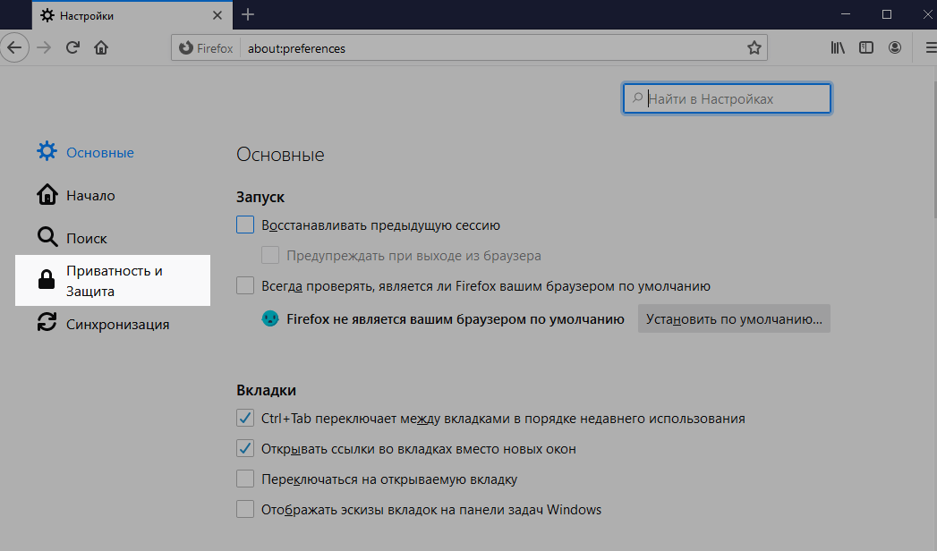Maximize the Firefox window
Viewport: 937px width, 551px height.
pos(887,14)
